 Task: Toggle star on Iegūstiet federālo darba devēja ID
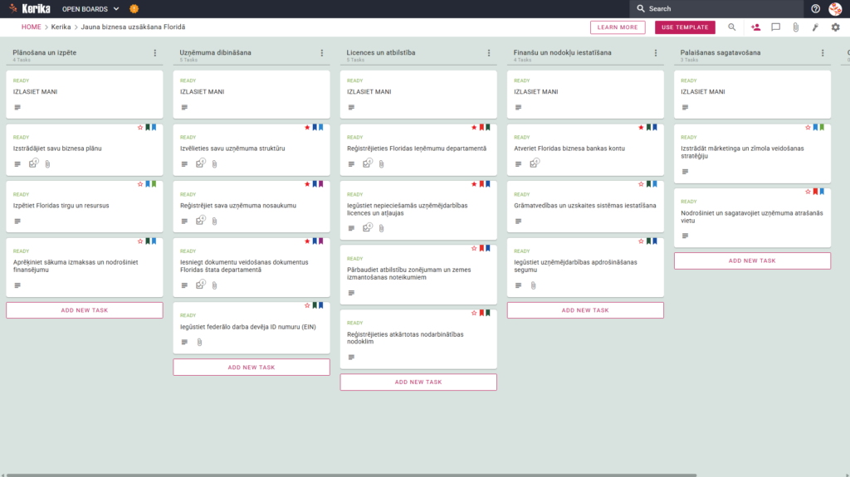pos(307,305)
